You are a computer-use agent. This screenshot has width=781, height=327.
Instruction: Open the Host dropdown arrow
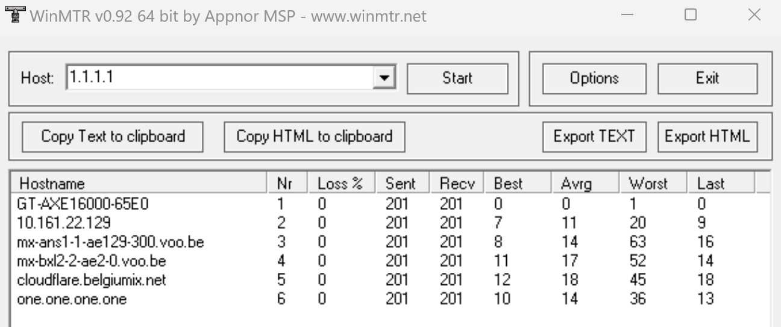tap(384, 78)
